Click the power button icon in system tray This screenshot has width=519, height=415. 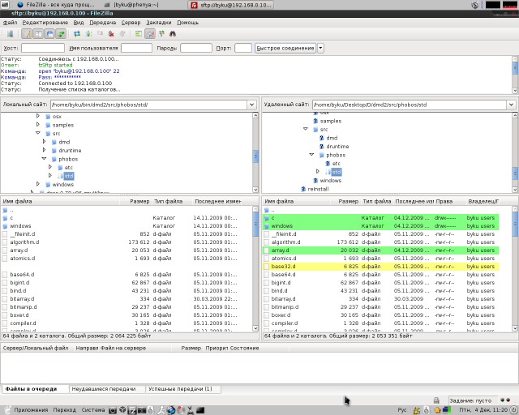pos(514,410)
